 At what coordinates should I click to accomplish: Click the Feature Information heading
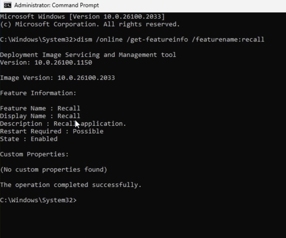click(x=38, y=93)
